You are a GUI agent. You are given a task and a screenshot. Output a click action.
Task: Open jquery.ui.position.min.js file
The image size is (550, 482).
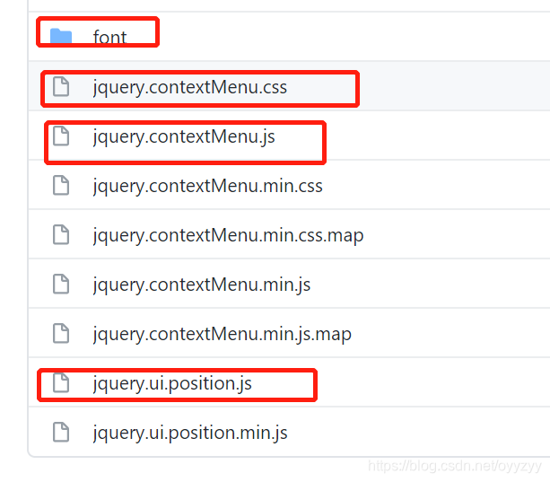click(190, 434)
